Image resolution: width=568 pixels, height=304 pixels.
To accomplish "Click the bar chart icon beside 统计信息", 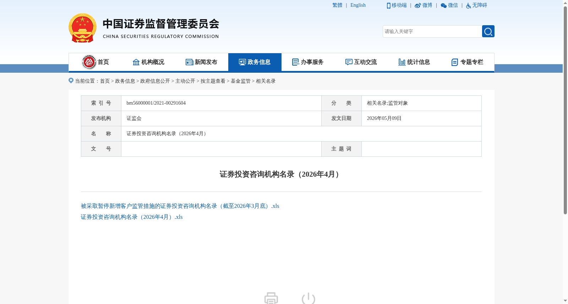I will pos(402,62).
